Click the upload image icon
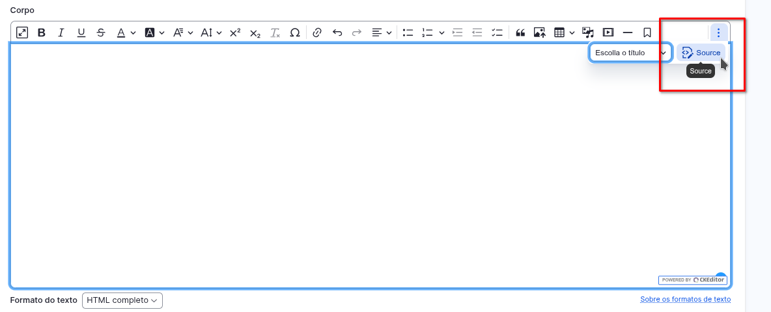Screen dimensions: 771x312 [539, 32]
